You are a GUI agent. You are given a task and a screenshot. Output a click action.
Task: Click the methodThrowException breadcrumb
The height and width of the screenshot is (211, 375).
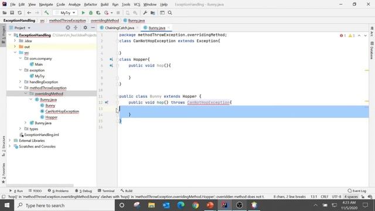tap(67, 21)
